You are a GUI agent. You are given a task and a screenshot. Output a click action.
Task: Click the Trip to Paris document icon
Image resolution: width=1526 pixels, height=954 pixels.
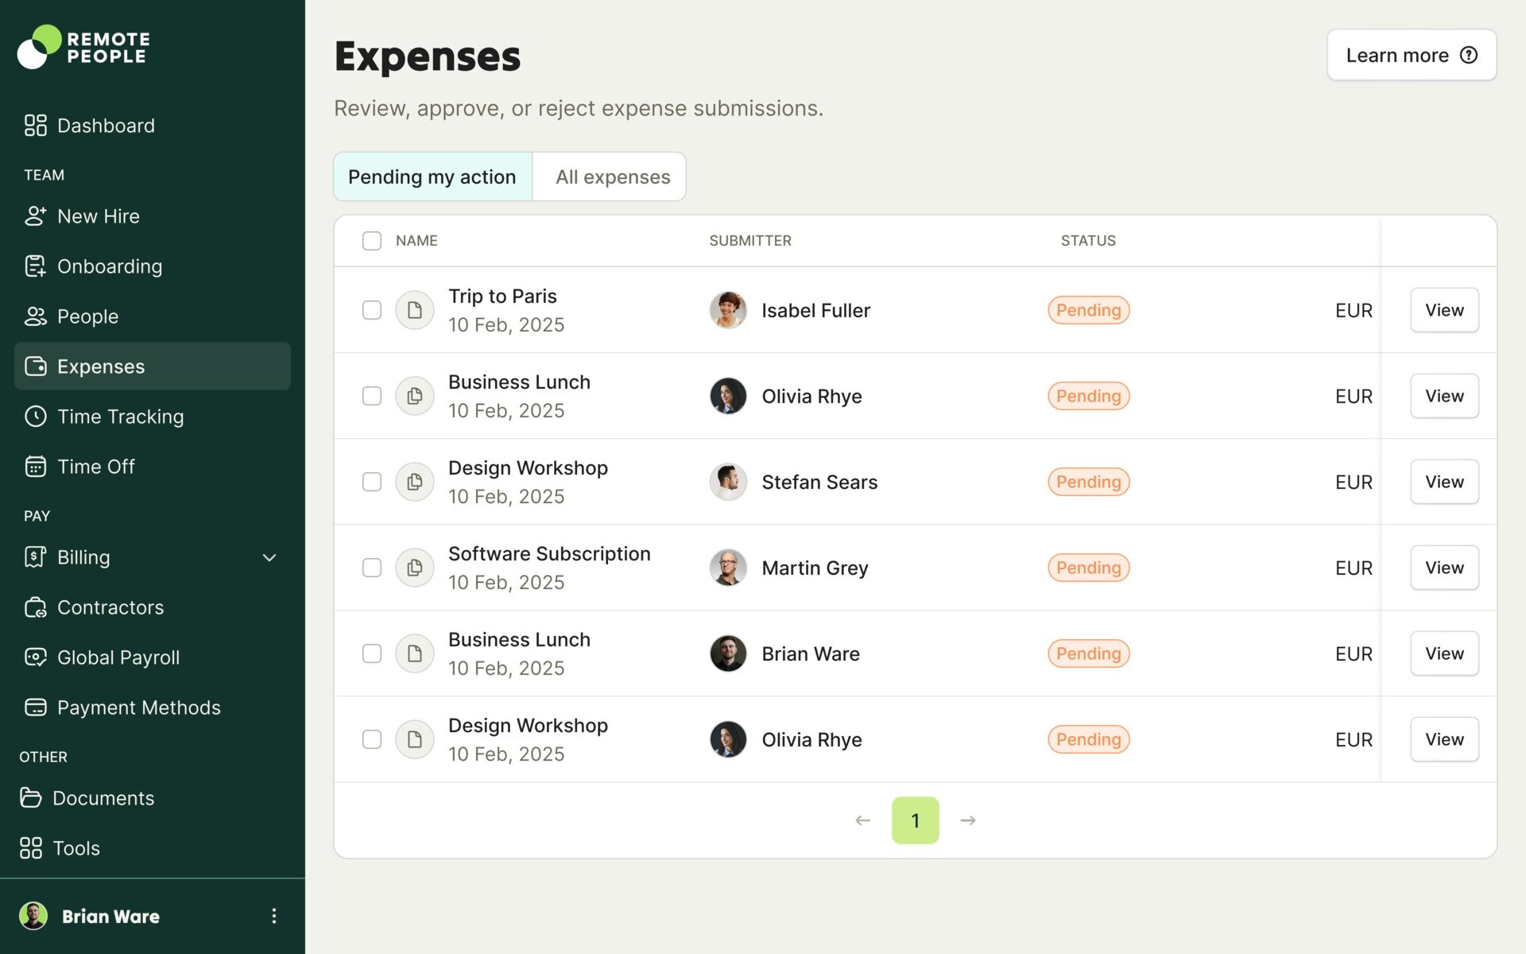[414, 310]
